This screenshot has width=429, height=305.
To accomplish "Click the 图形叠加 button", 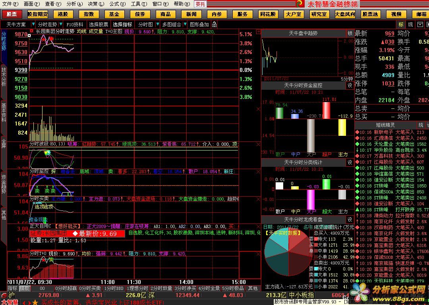I will 199,25.
